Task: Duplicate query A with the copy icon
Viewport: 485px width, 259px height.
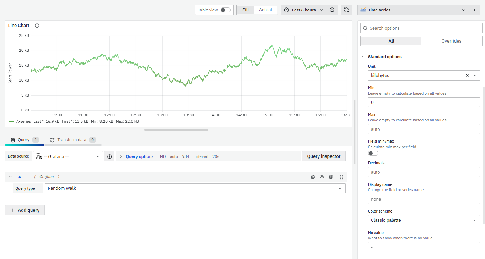Action: tap(313, 177)
